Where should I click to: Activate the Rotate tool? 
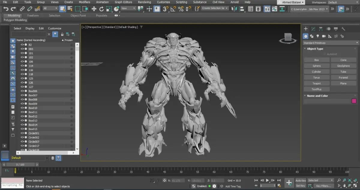click(x=101, y=9)
